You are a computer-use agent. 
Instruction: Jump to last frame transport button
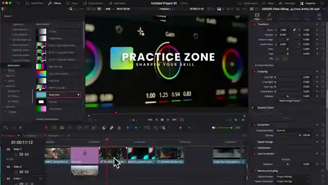[174, 120]
